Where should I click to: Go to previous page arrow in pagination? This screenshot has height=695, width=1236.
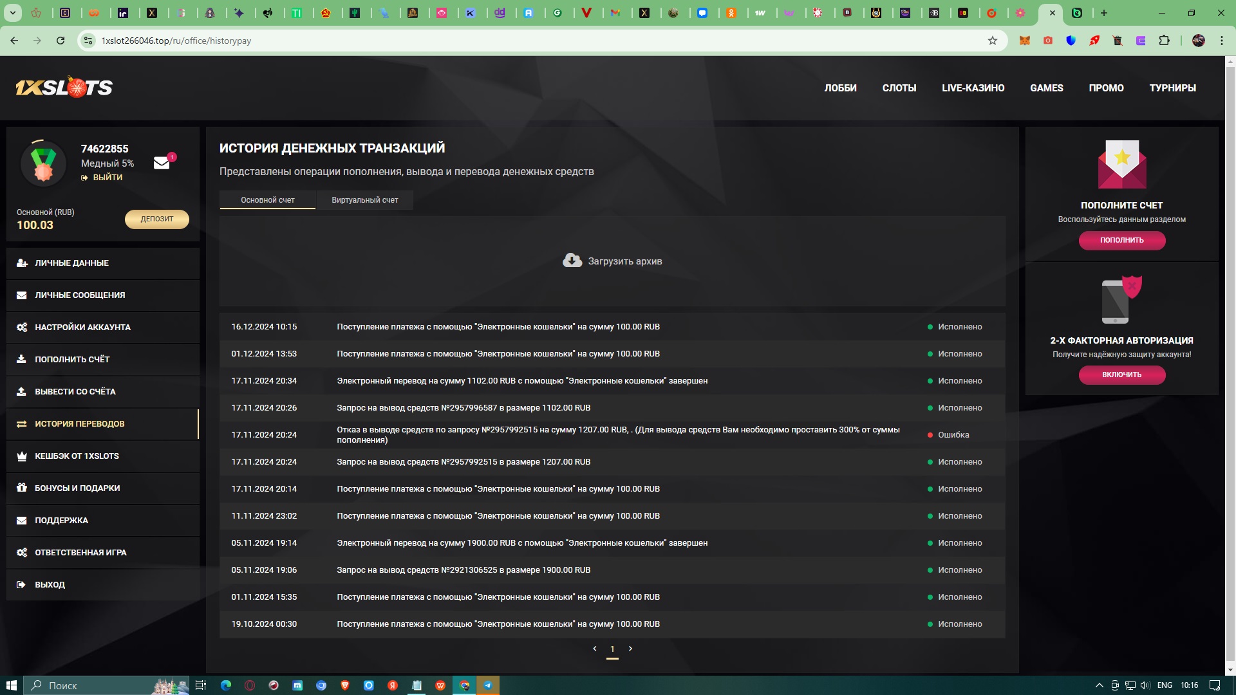594,649
